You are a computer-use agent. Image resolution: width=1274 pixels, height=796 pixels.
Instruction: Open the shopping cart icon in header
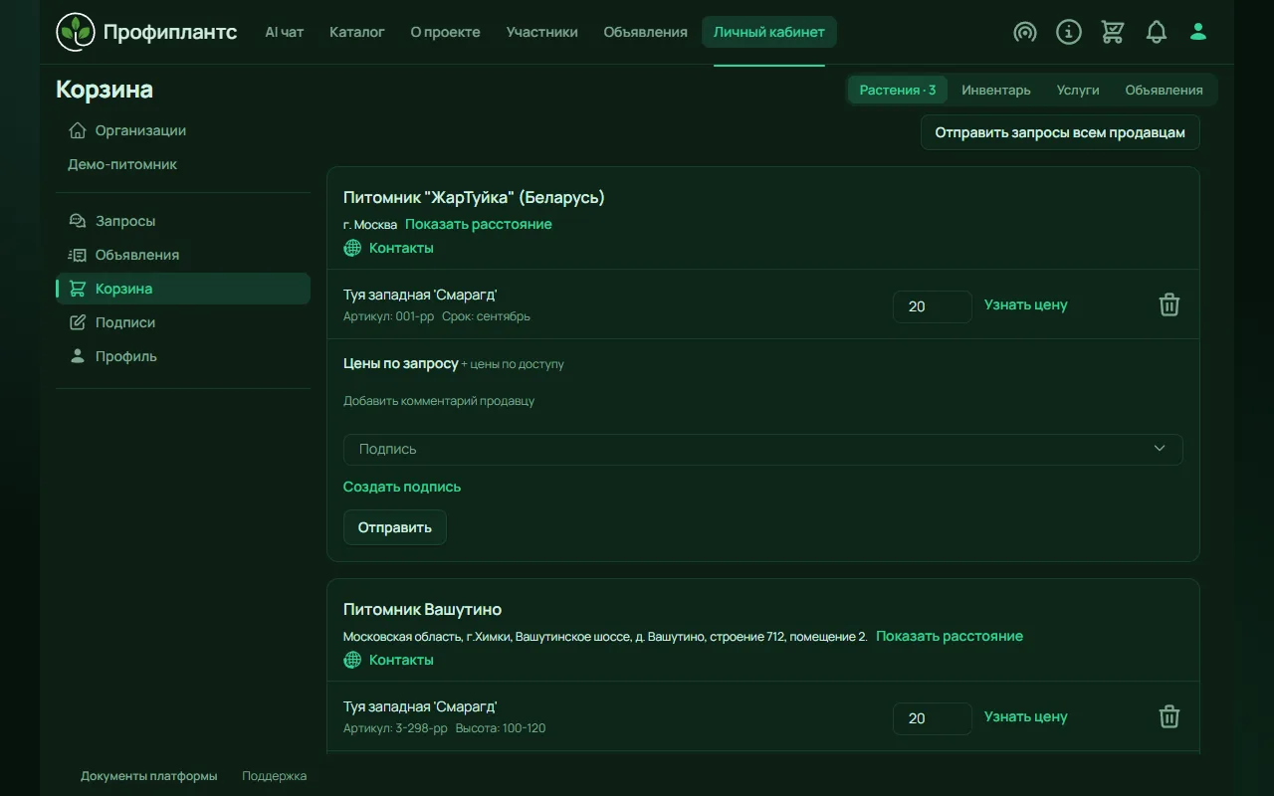[1113, 32]
